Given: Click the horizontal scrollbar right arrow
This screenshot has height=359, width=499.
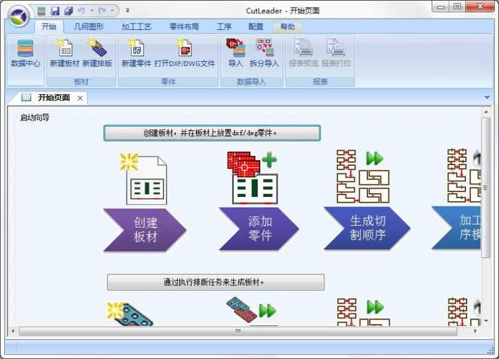Looking at the screenshot, I should point(475,331).
